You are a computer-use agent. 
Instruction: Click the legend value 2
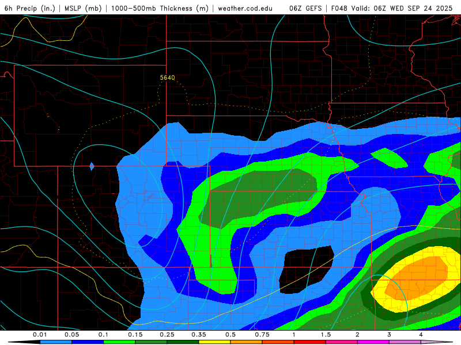coord(357,335)
